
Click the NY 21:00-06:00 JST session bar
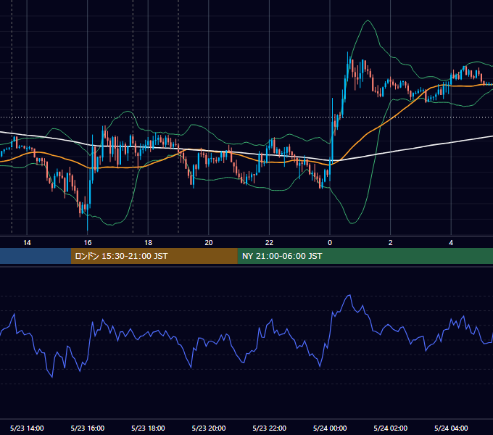click(x=365, y=256)
